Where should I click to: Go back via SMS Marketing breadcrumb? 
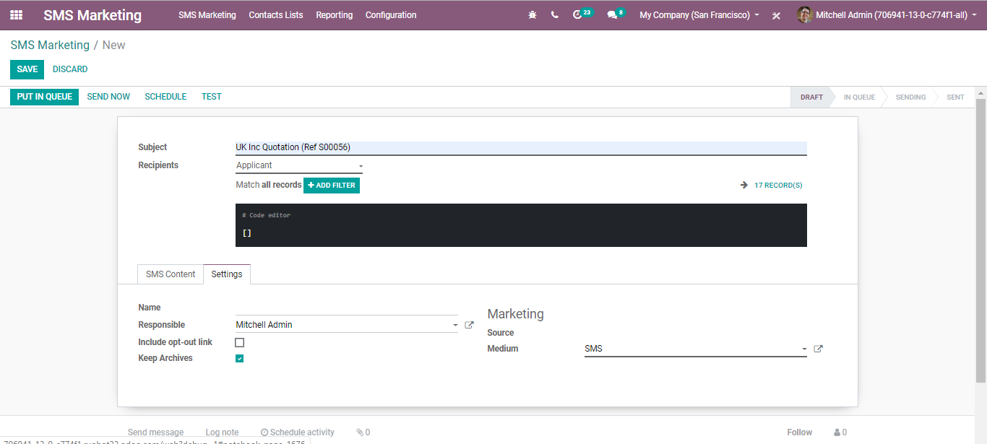pyautogui.click(x=50, y=45)
